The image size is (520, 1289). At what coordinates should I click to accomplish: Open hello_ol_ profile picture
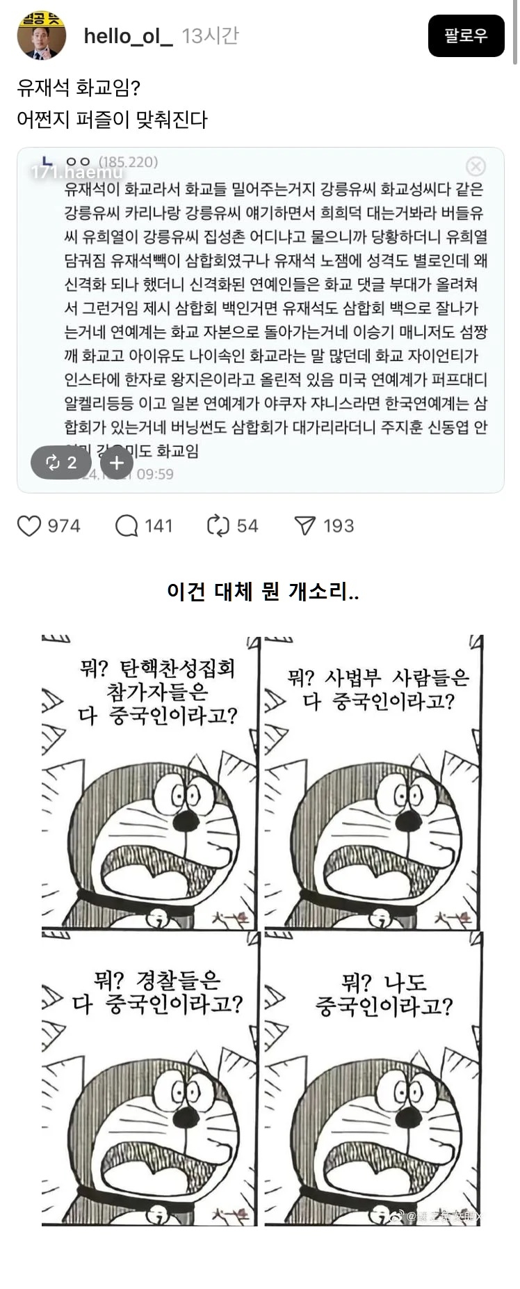[42, 35]
